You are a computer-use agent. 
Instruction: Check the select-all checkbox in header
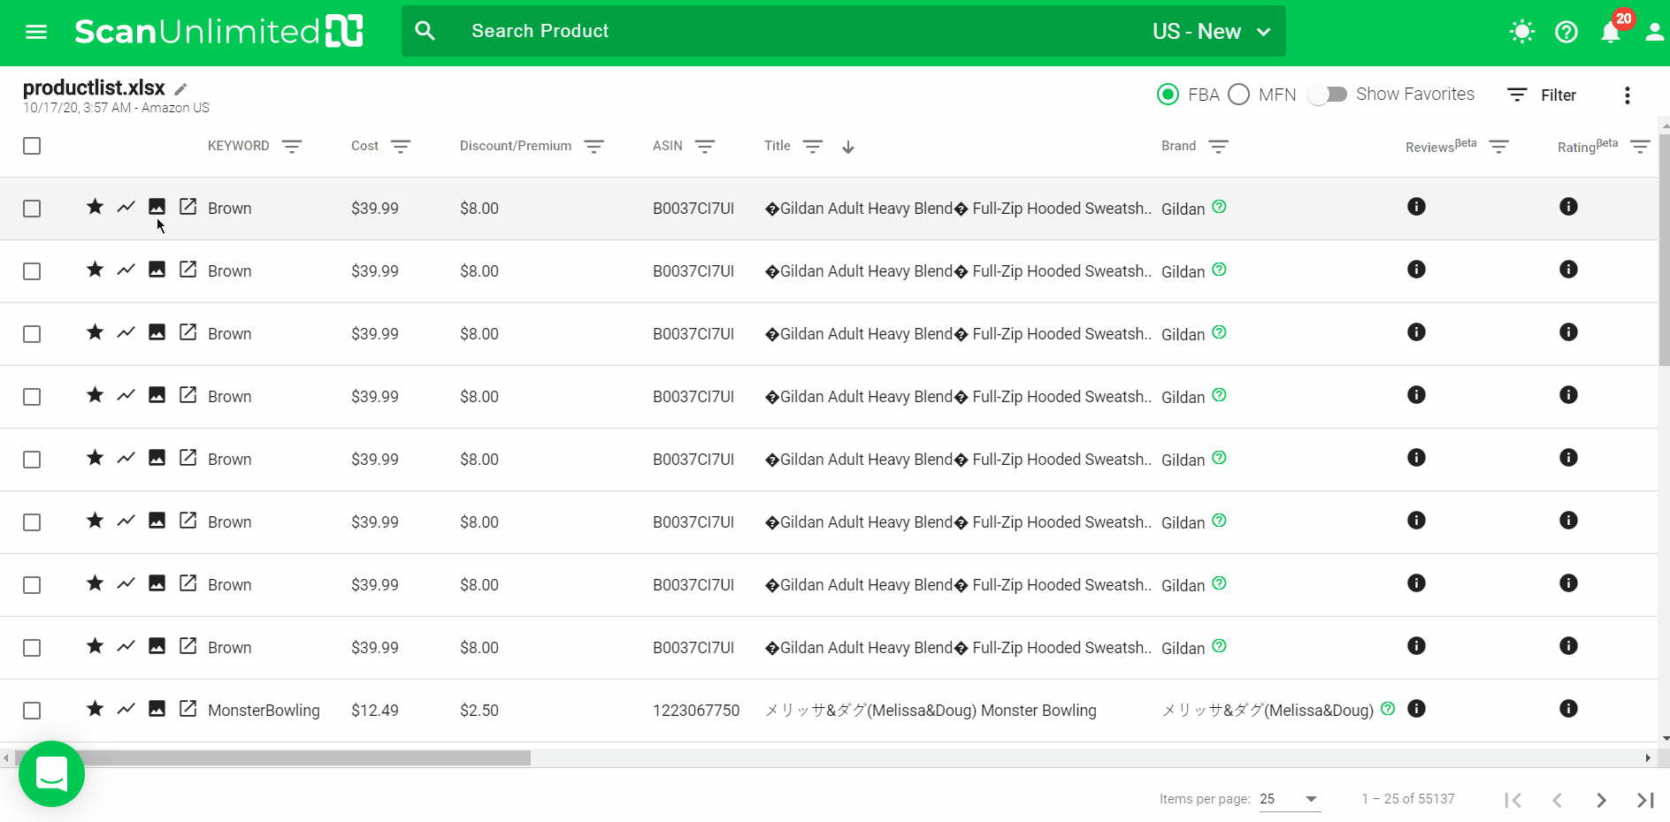[x=32, y=146]
